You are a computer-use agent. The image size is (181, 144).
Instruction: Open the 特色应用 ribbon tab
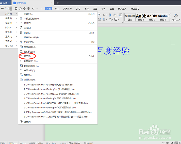coord(135,9)
